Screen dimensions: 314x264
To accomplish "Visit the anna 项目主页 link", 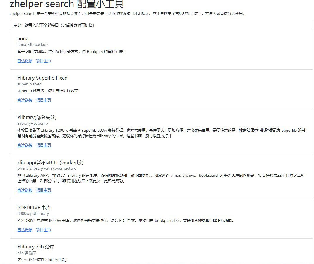I will tap(43, 61).
